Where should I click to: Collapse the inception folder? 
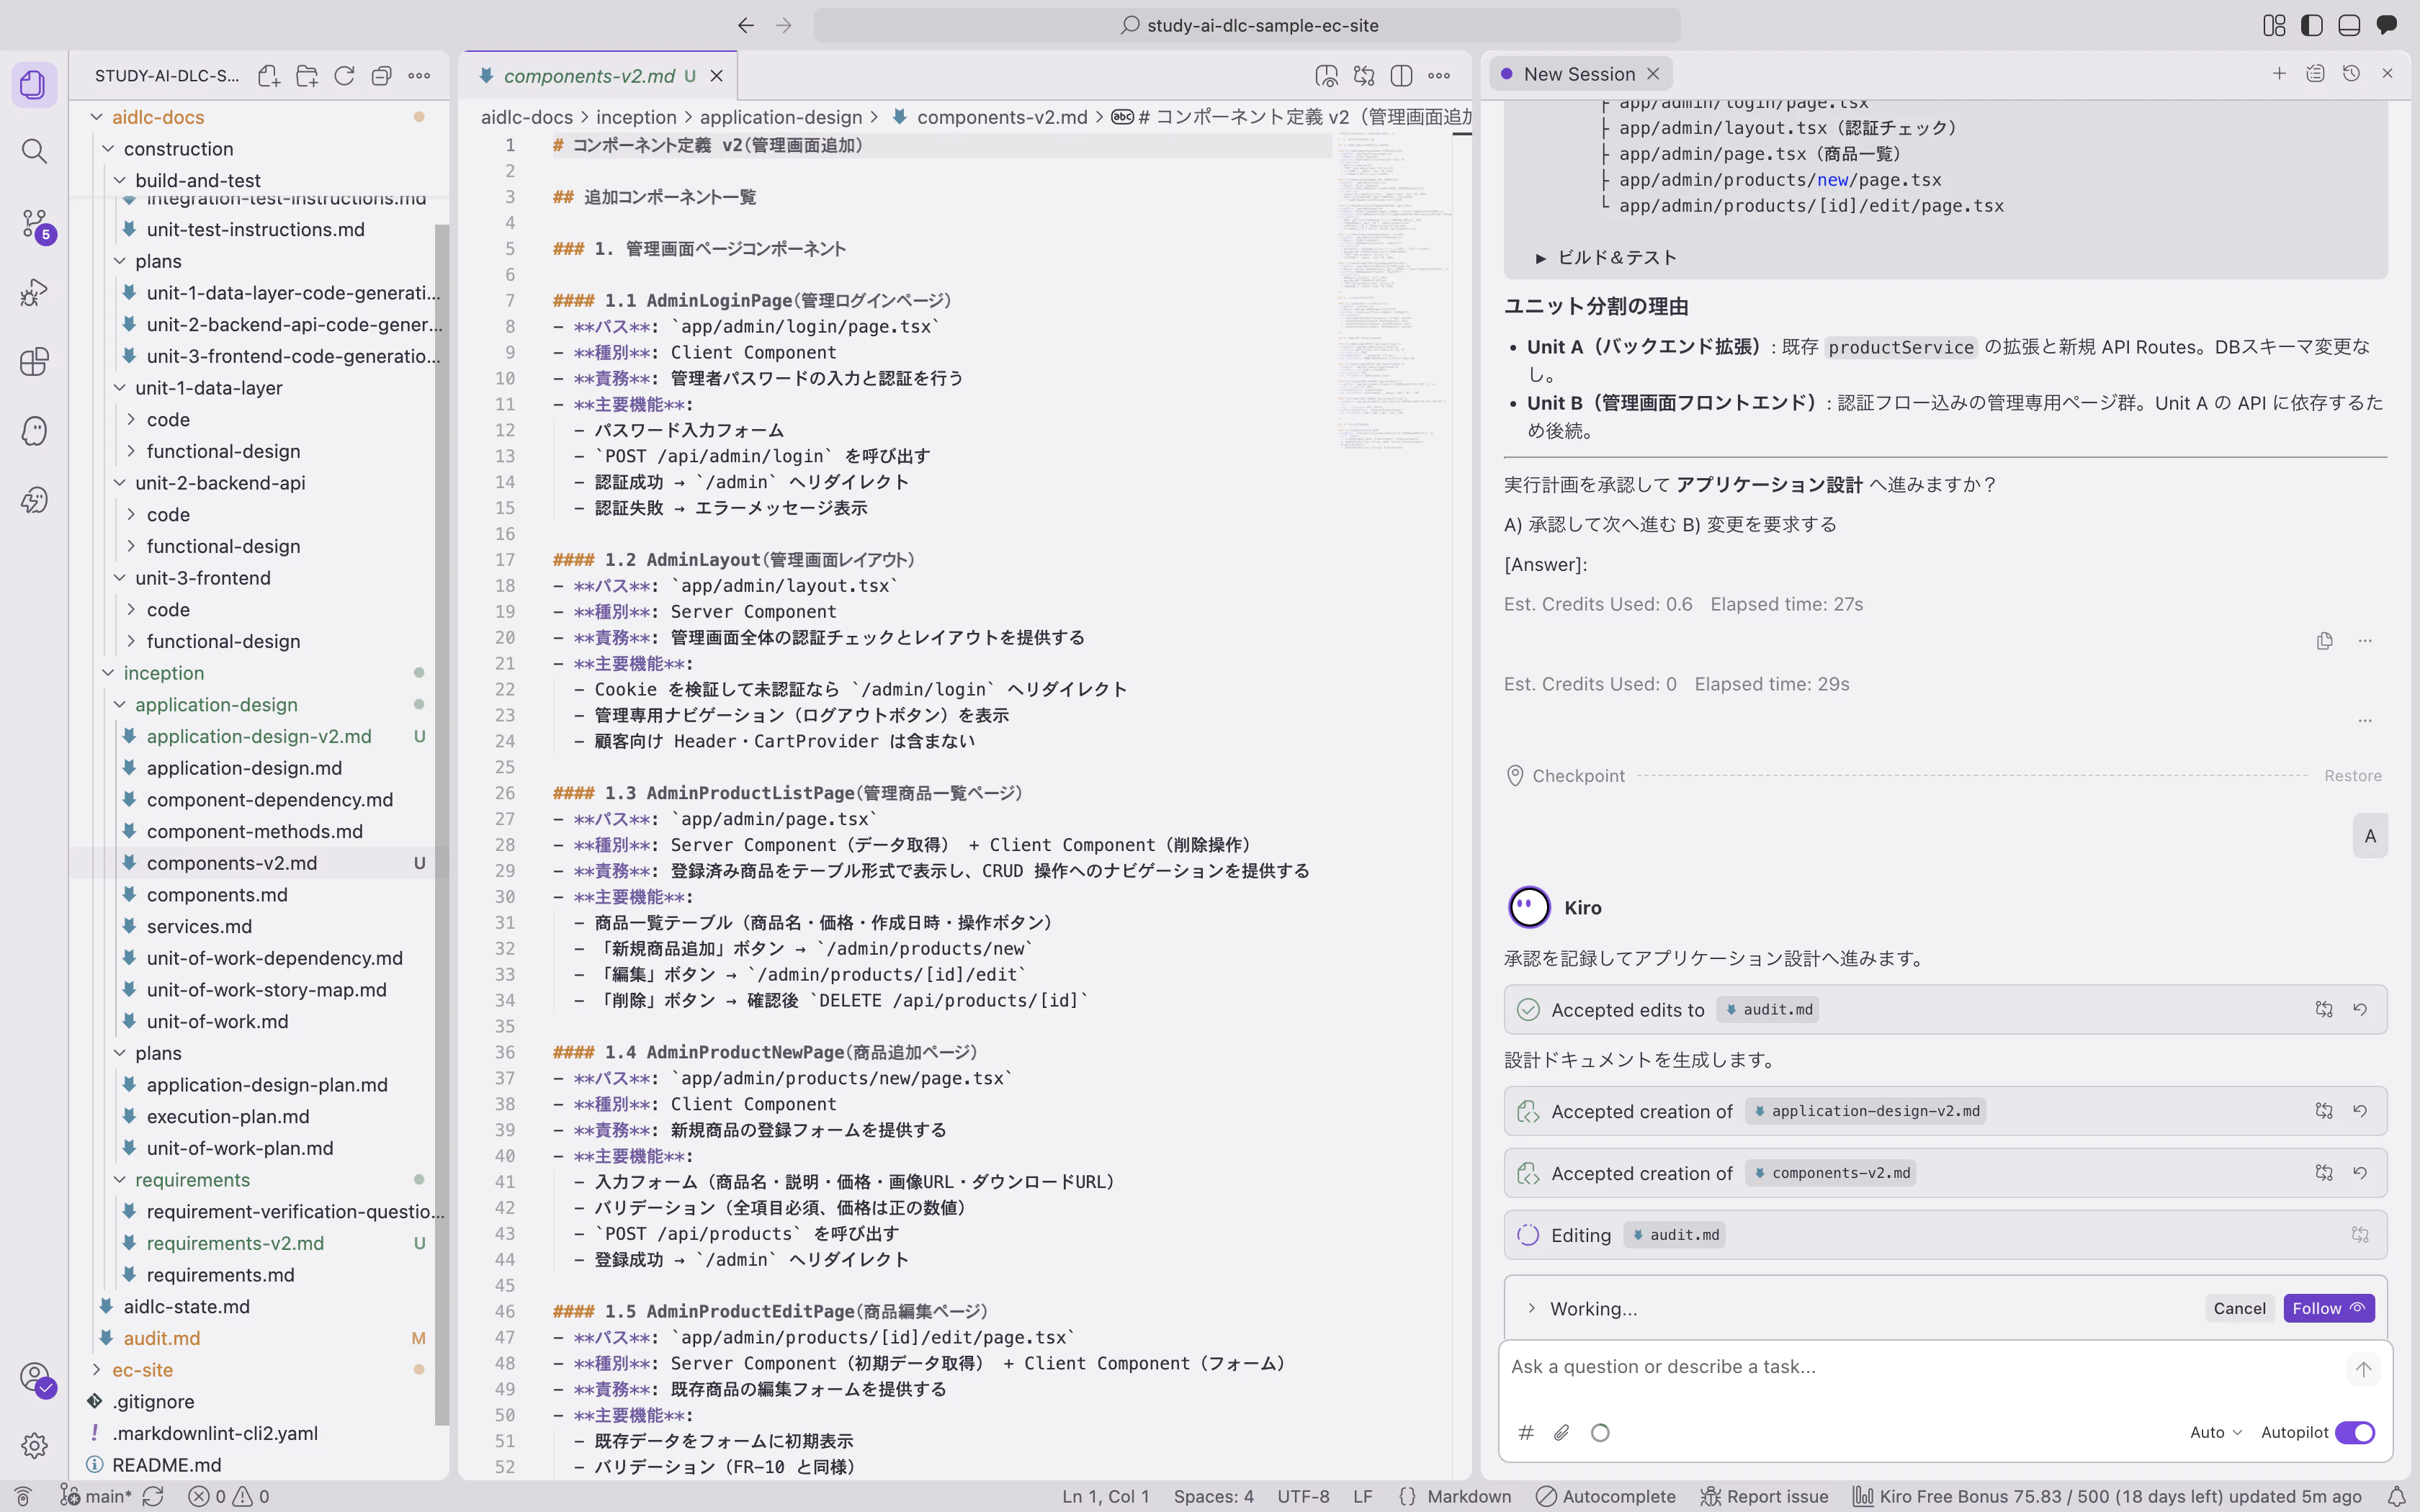(x=108, y=673)
